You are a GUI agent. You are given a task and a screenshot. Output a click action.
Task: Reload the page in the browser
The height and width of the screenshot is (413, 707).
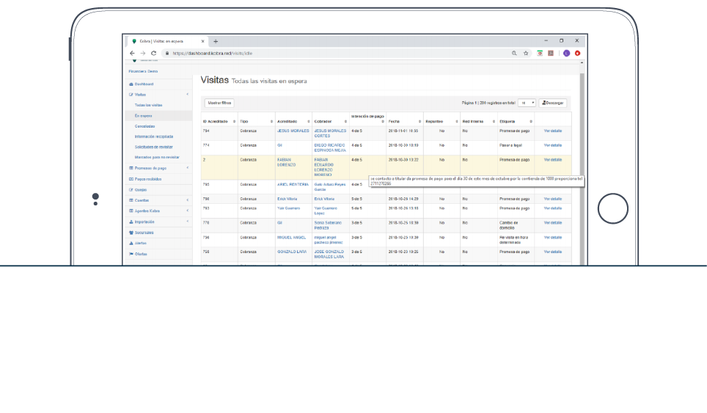[153, 54]
